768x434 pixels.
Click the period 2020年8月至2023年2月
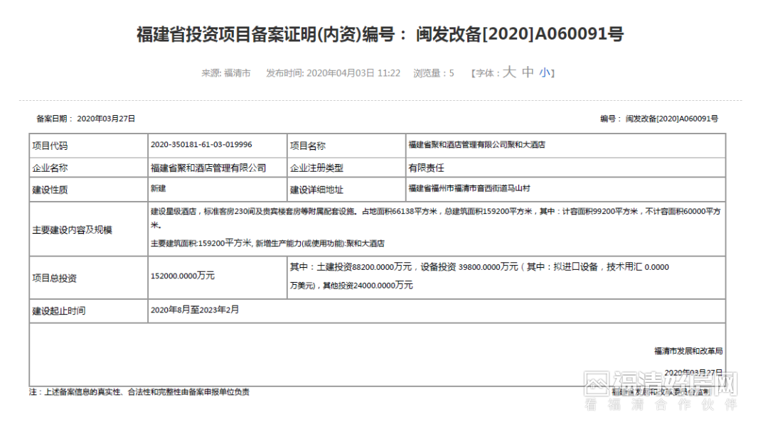[195, 310]
